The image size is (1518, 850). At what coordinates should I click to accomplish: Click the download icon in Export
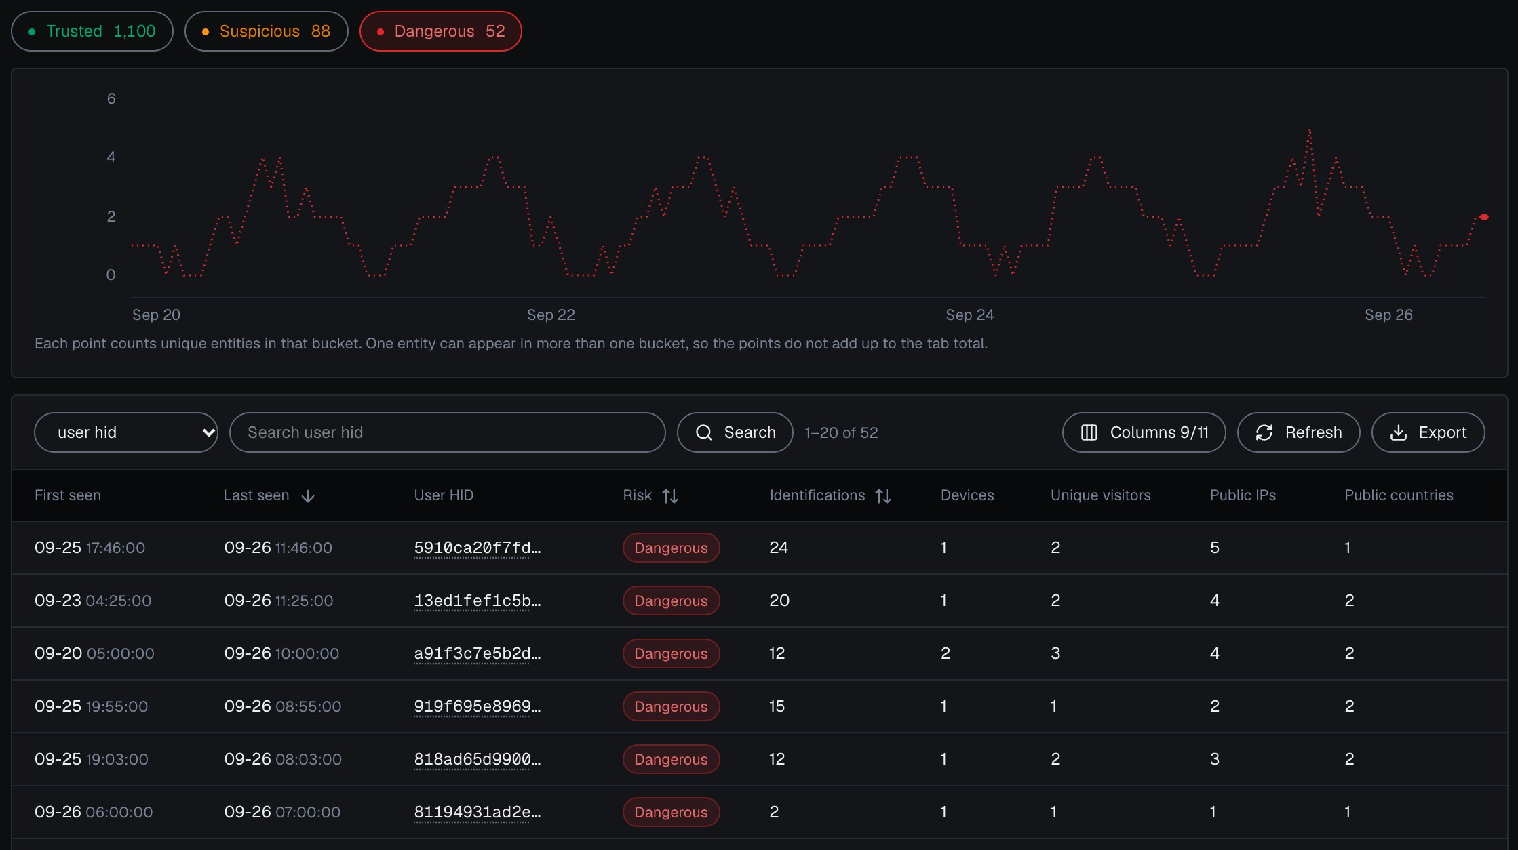(x=1399, y=432)
